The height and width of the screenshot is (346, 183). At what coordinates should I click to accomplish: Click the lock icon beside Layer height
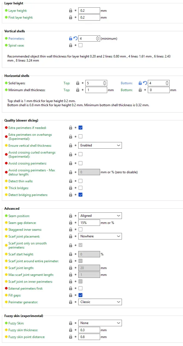tap(71, 11)
